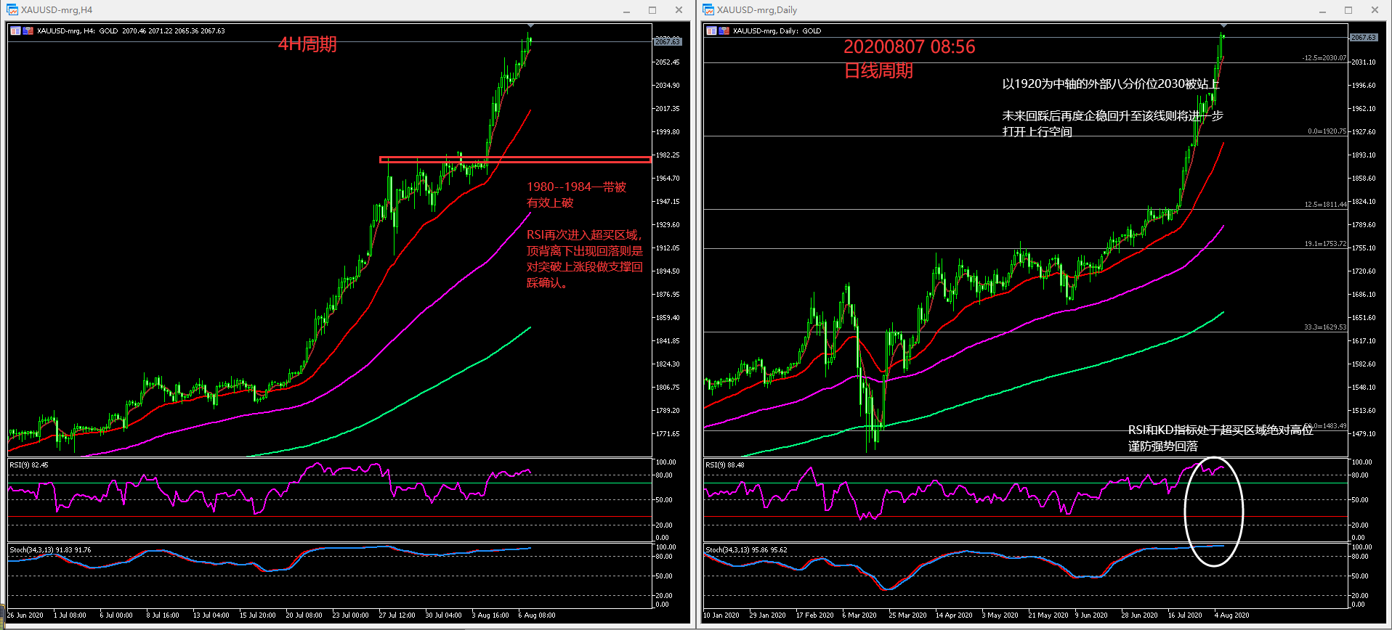Select the '33.3=1629.53' Fibonacci level label
This screenshot has height=630, width=1392.
click(1325, 327)
